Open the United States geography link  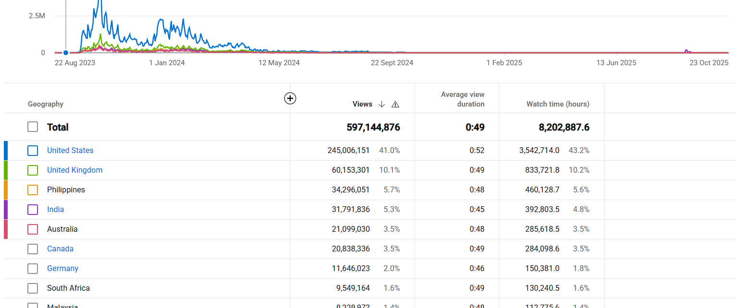pyautogui.click(x=70, y=150)
